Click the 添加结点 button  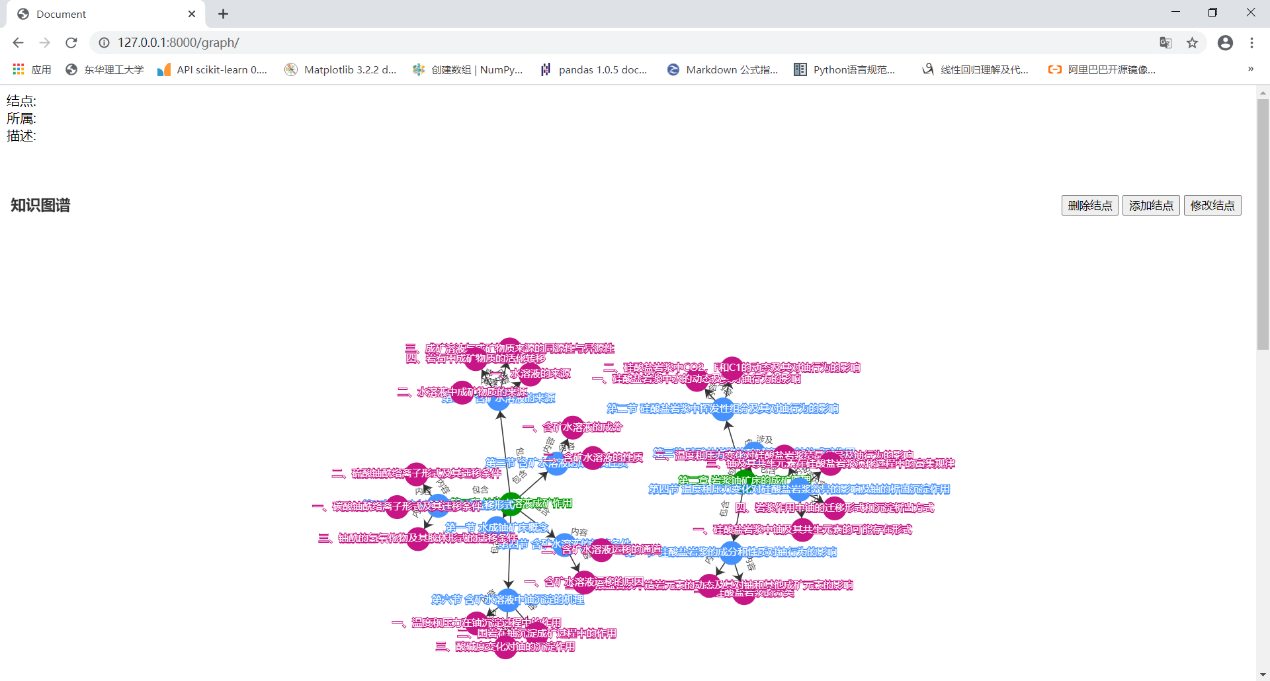tap(1151, 205)
